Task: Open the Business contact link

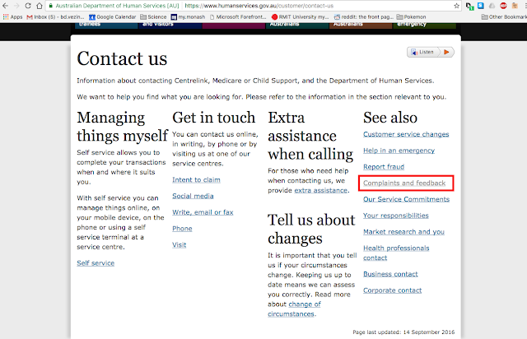Action: click(390, 274)
